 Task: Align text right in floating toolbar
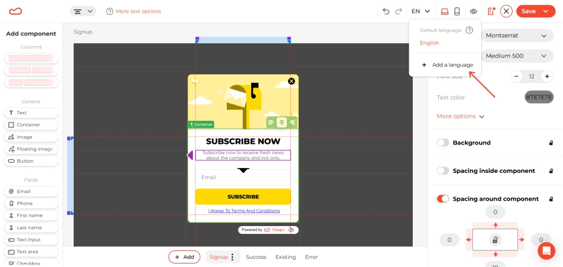[292, 123]
